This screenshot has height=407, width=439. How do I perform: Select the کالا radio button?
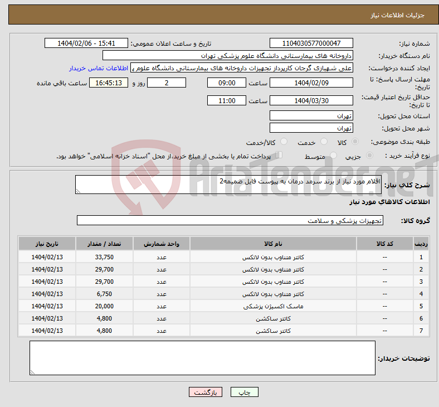pyautogui.click(x=355, y=142)
